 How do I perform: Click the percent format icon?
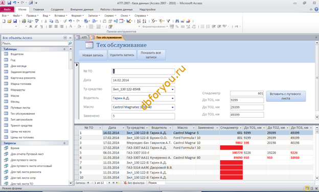click(177, 26)
